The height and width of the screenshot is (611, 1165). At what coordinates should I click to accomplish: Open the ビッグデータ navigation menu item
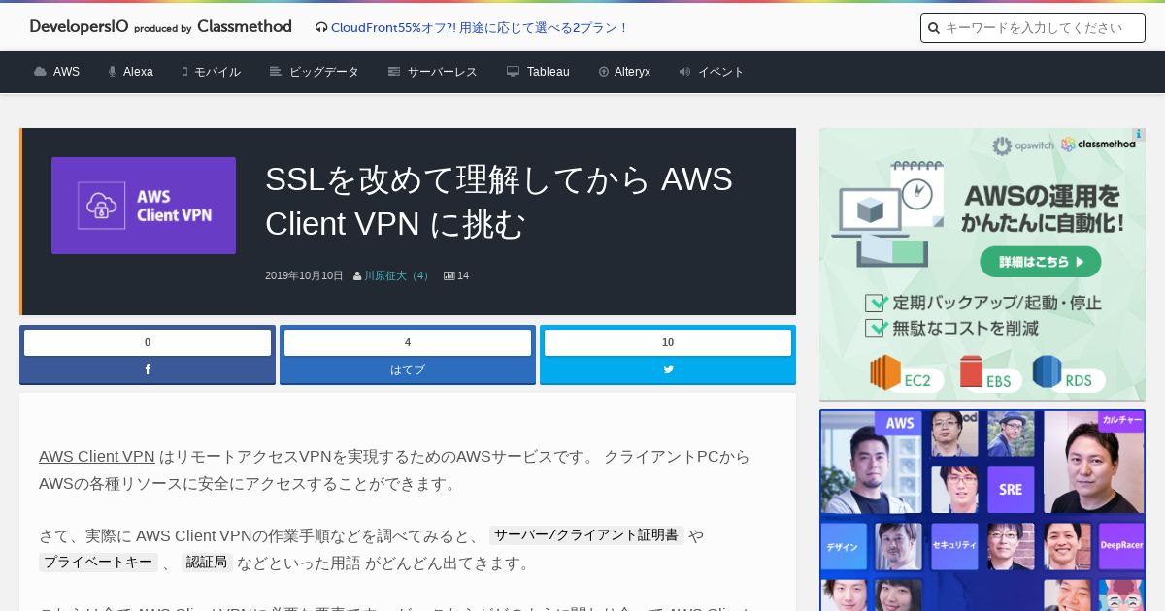(x=324, y=72)
